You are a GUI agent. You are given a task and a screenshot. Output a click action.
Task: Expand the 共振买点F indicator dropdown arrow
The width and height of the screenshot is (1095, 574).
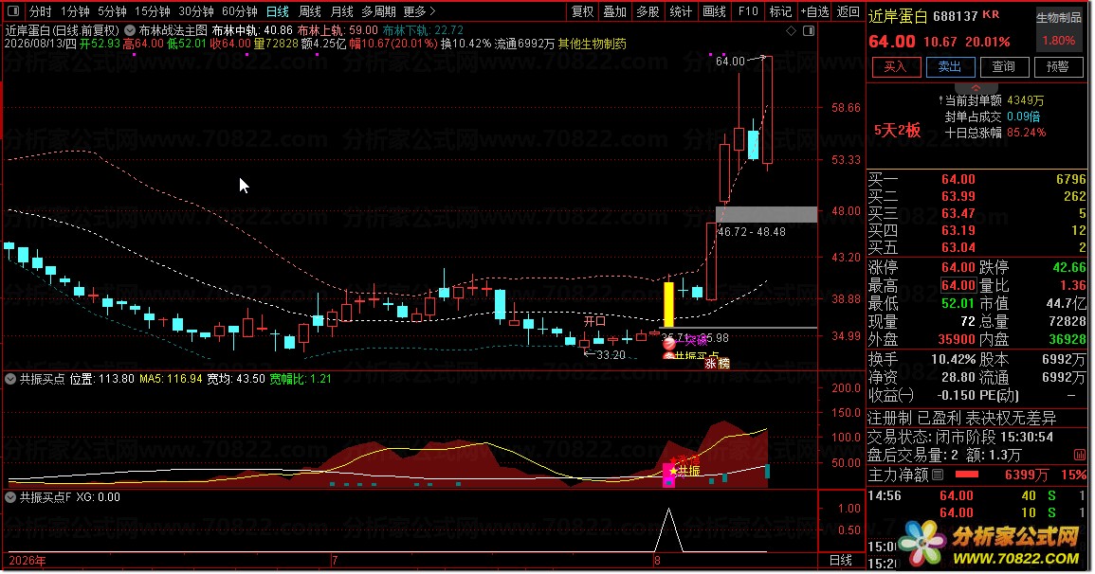[10, 498]
